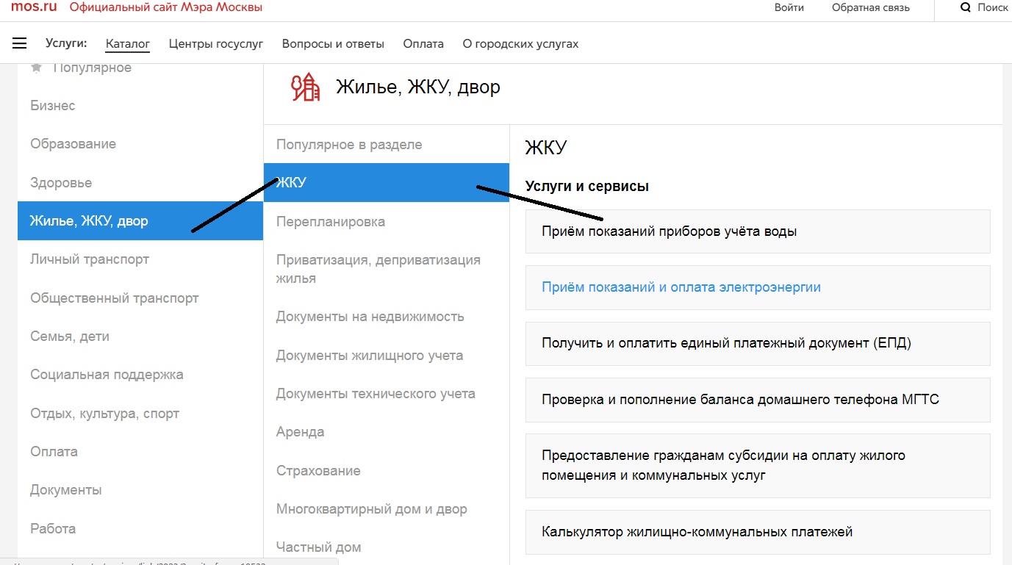Open Частный дом subsection

tap(387, 547)
